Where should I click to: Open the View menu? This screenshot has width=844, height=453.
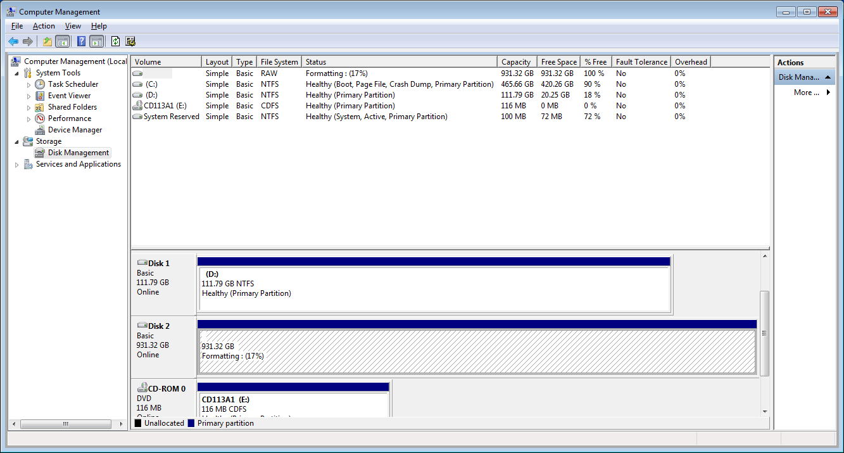click(x=72, y=26)
